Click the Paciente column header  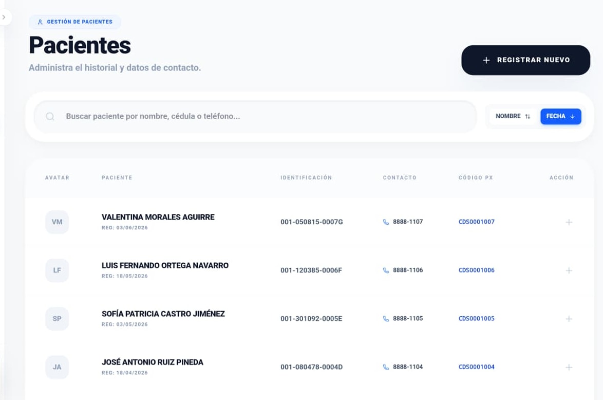(x=117, y=177)
